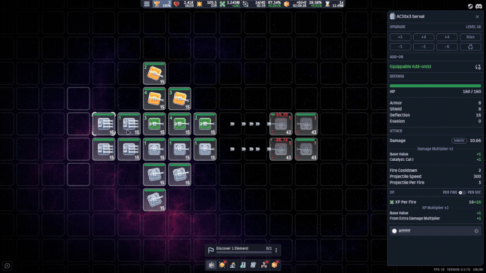Click the Evasion stat row
The height and width of the screenshot is (273, 486).
point(435,121)
